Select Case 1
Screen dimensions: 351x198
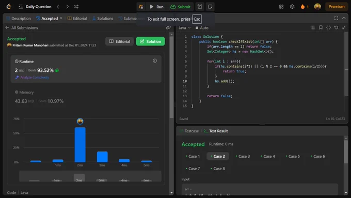click(x=193, y=156)
